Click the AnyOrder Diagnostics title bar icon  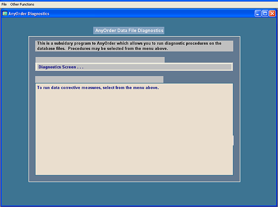click(x=5, y=14)
